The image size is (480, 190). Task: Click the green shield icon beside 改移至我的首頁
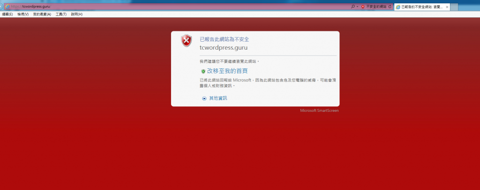pyautogui.click(x=203, y=72)
